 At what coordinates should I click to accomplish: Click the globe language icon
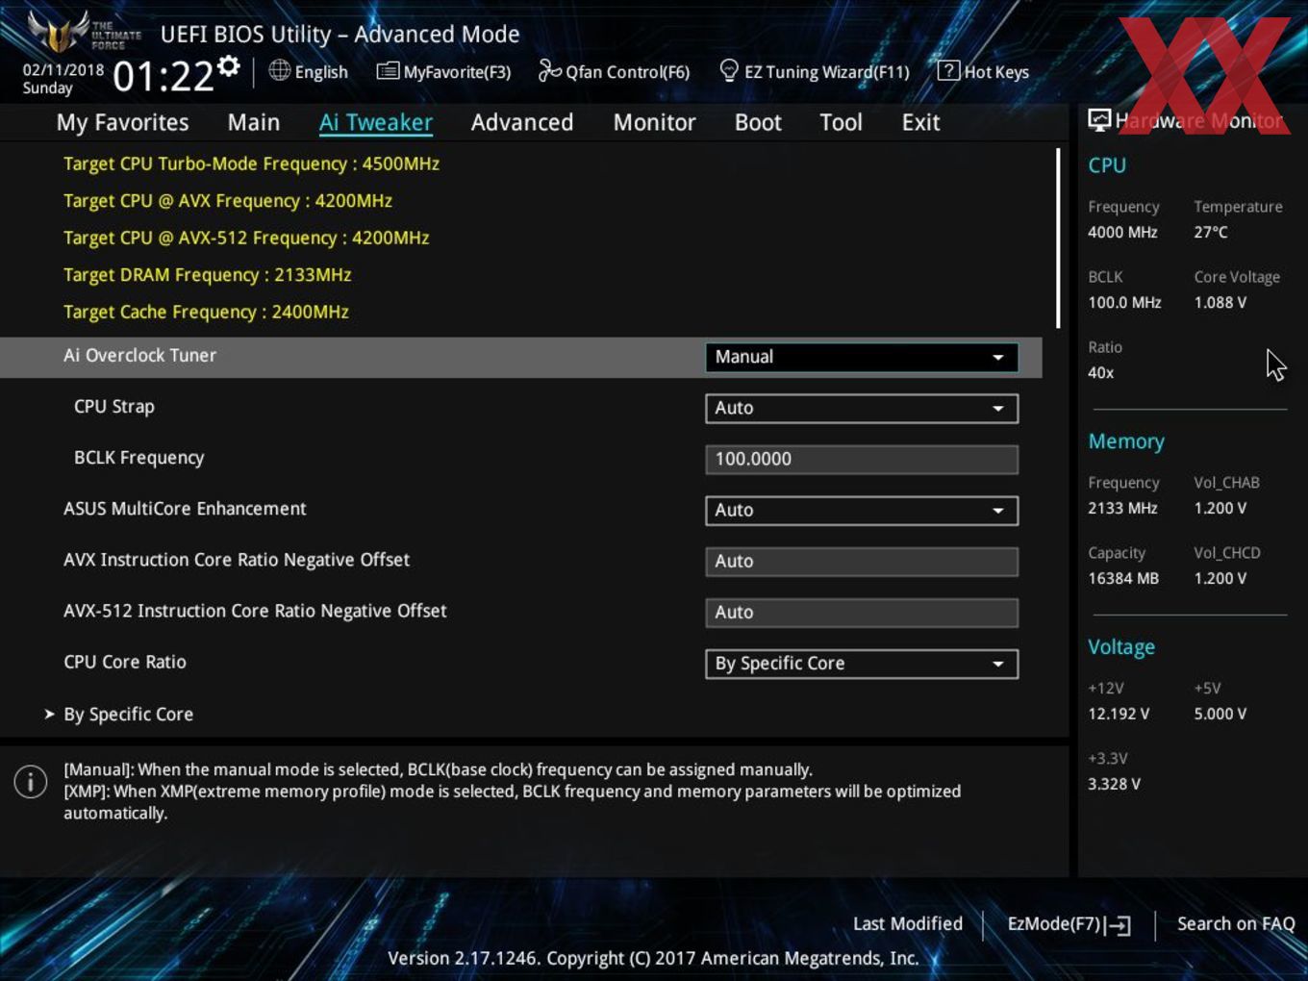279,70
